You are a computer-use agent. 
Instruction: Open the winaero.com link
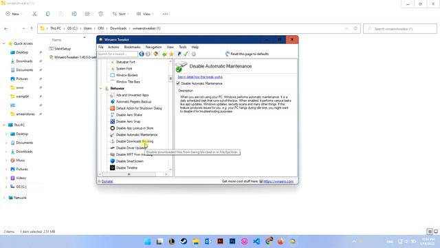click(278, 181)
